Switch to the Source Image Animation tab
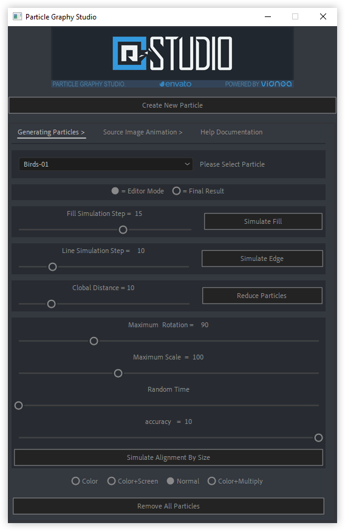 pyautogui.click(x=142, y=132)
